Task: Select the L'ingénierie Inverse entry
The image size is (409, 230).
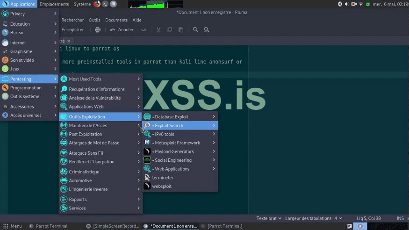Action: click(100, 189)
